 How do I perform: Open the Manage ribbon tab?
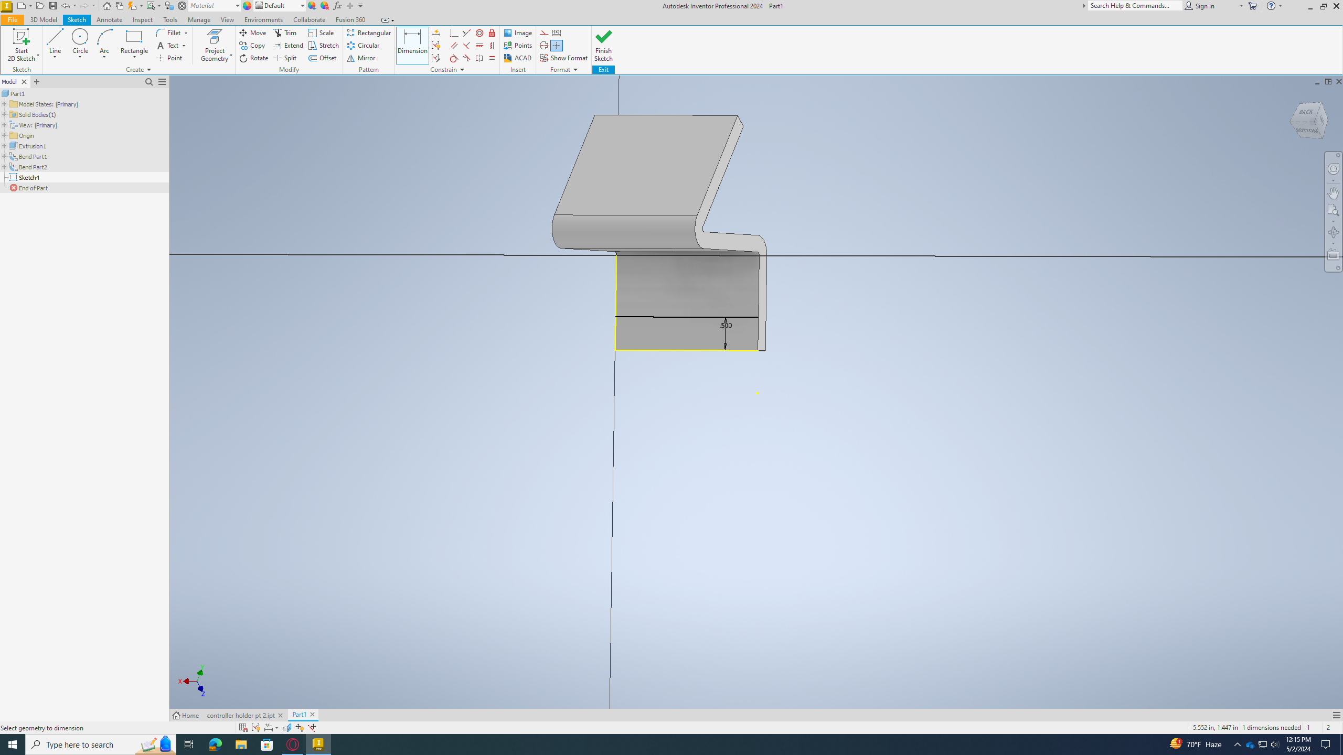tap(199, 19)
